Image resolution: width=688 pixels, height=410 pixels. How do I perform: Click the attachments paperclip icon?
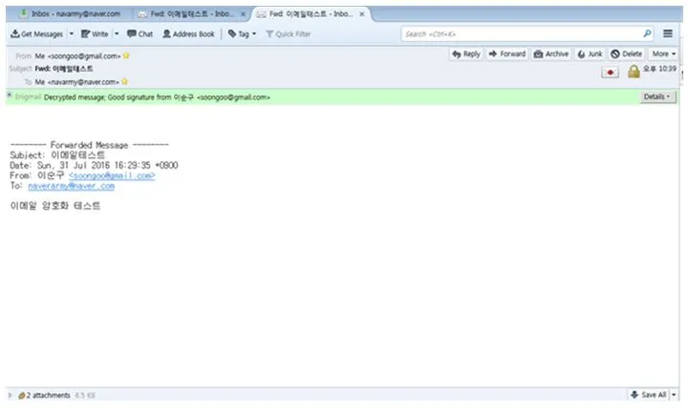pos(21,396)
